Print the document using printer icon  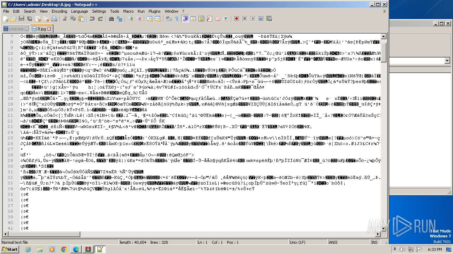click(x=54, y=19)
